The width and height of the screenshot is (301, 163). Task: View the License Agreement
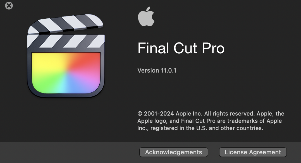253,152
